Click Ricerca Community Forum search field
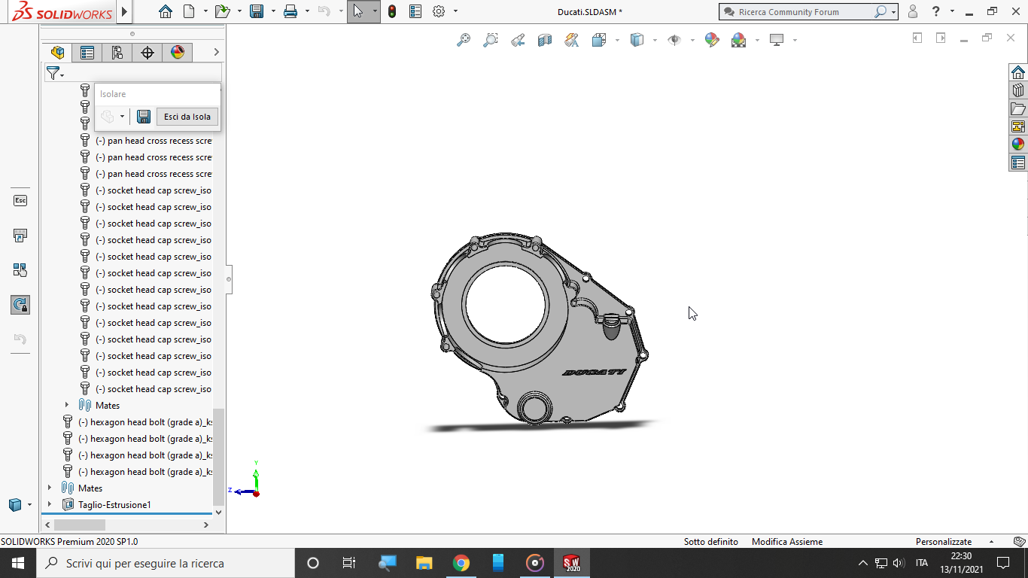 [x=802, y=12]
